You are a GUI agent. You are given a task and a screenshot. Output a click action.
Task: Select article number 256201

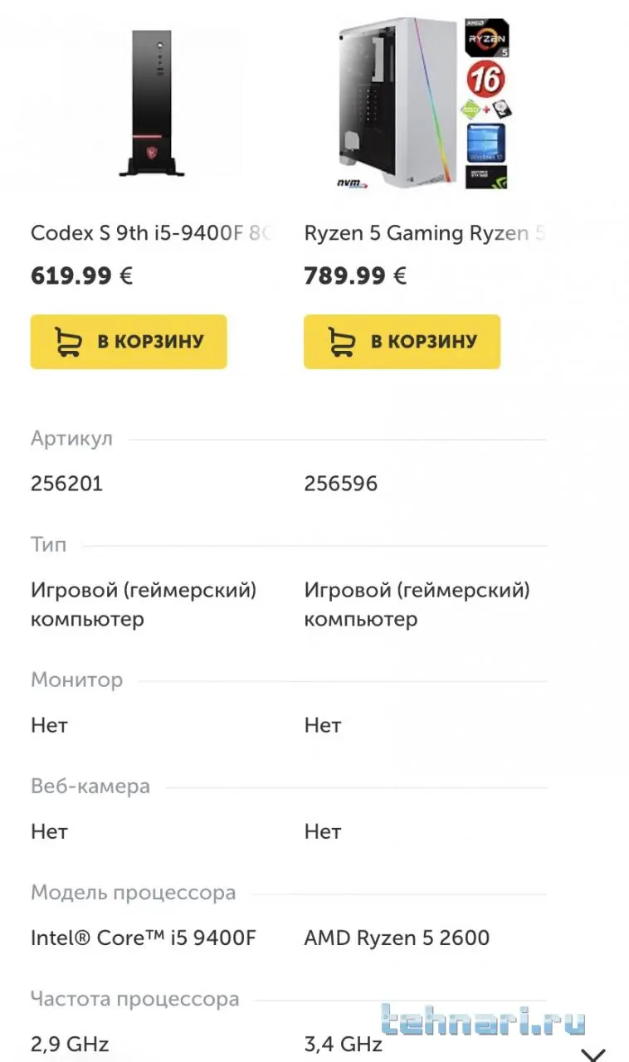point(67,484)
